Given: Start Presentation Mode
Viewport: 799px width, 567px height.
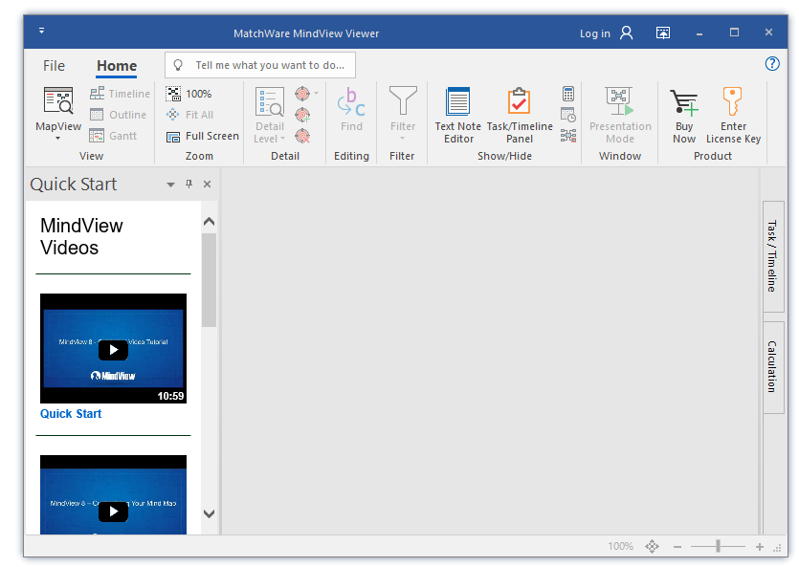Looking at the screenshot, I should click(620, 116).
